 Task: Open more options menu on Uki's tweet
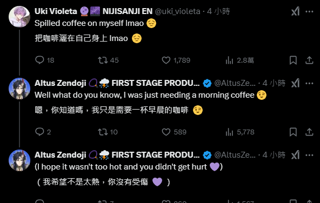point(309,12)
